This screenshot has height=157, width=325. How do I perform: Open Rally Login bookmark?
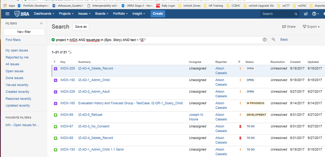pos(165,6)
